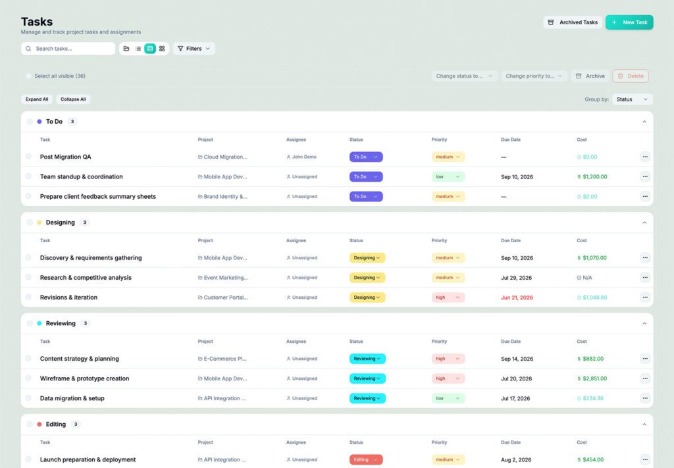Open more options for Team standup & coordination

coord(645,176)
